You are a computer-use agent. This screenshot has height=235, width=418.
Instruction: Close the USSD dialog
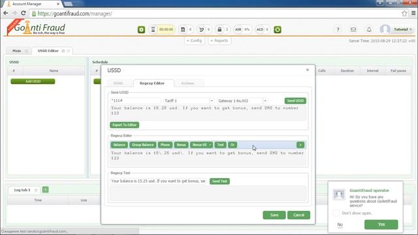308,70
